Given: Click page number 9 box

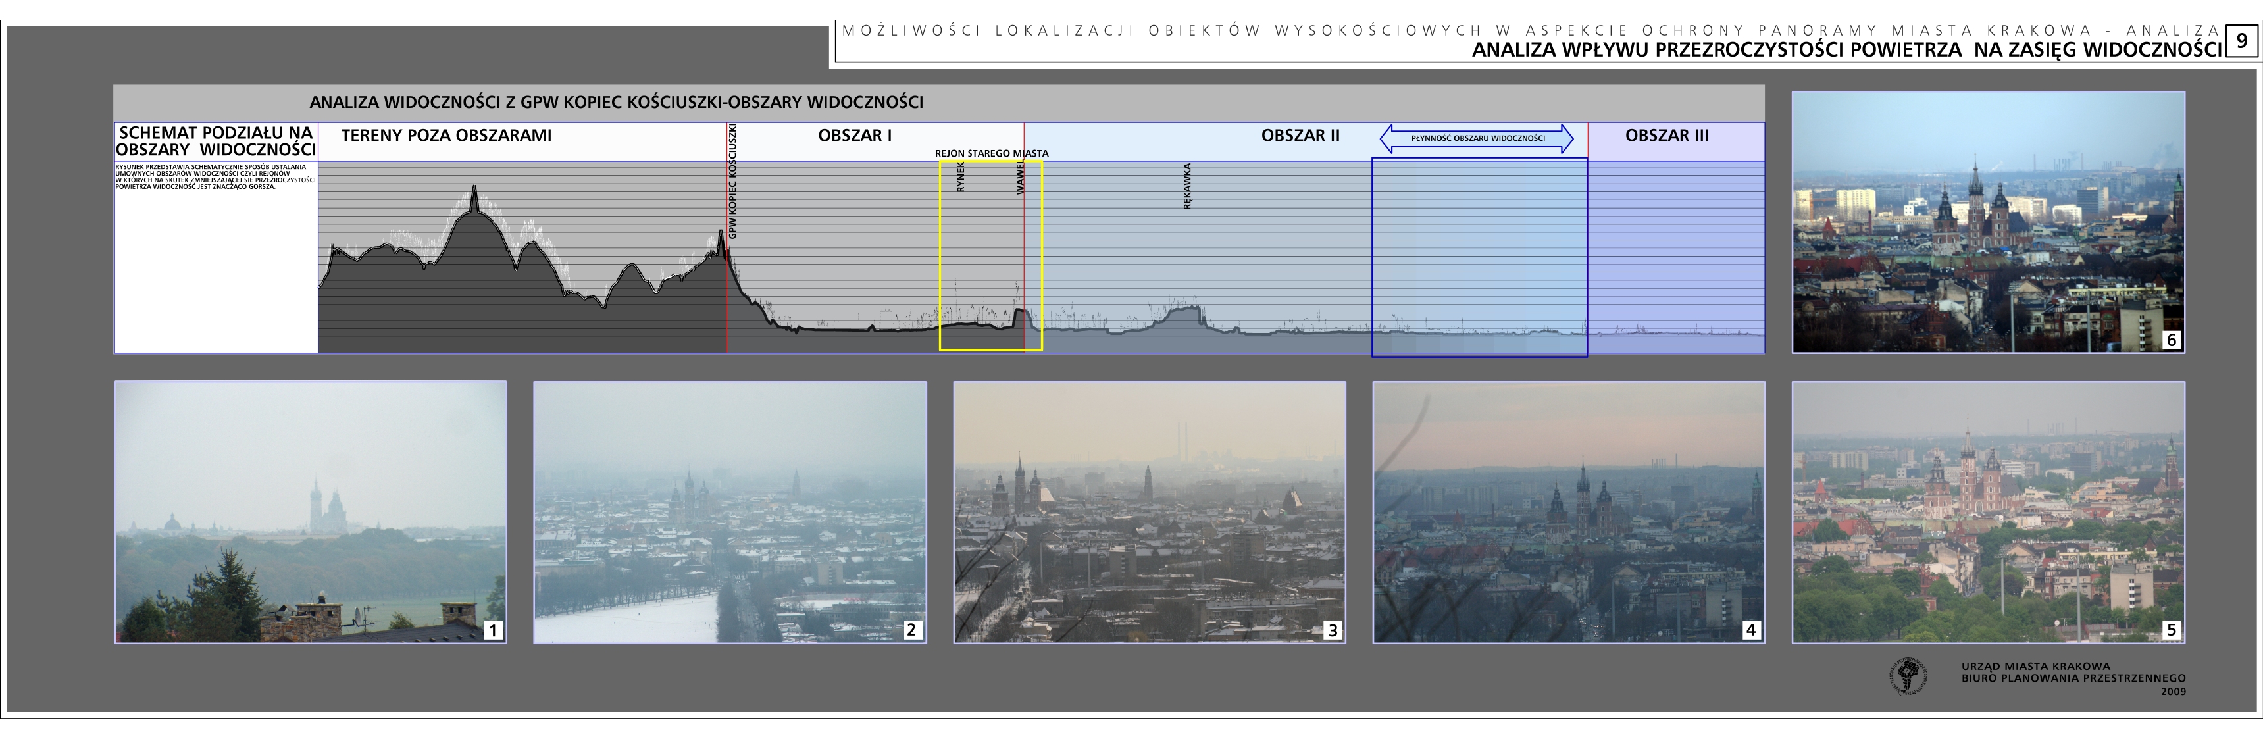Looking at the screenshot, I should click(2241, 40).
